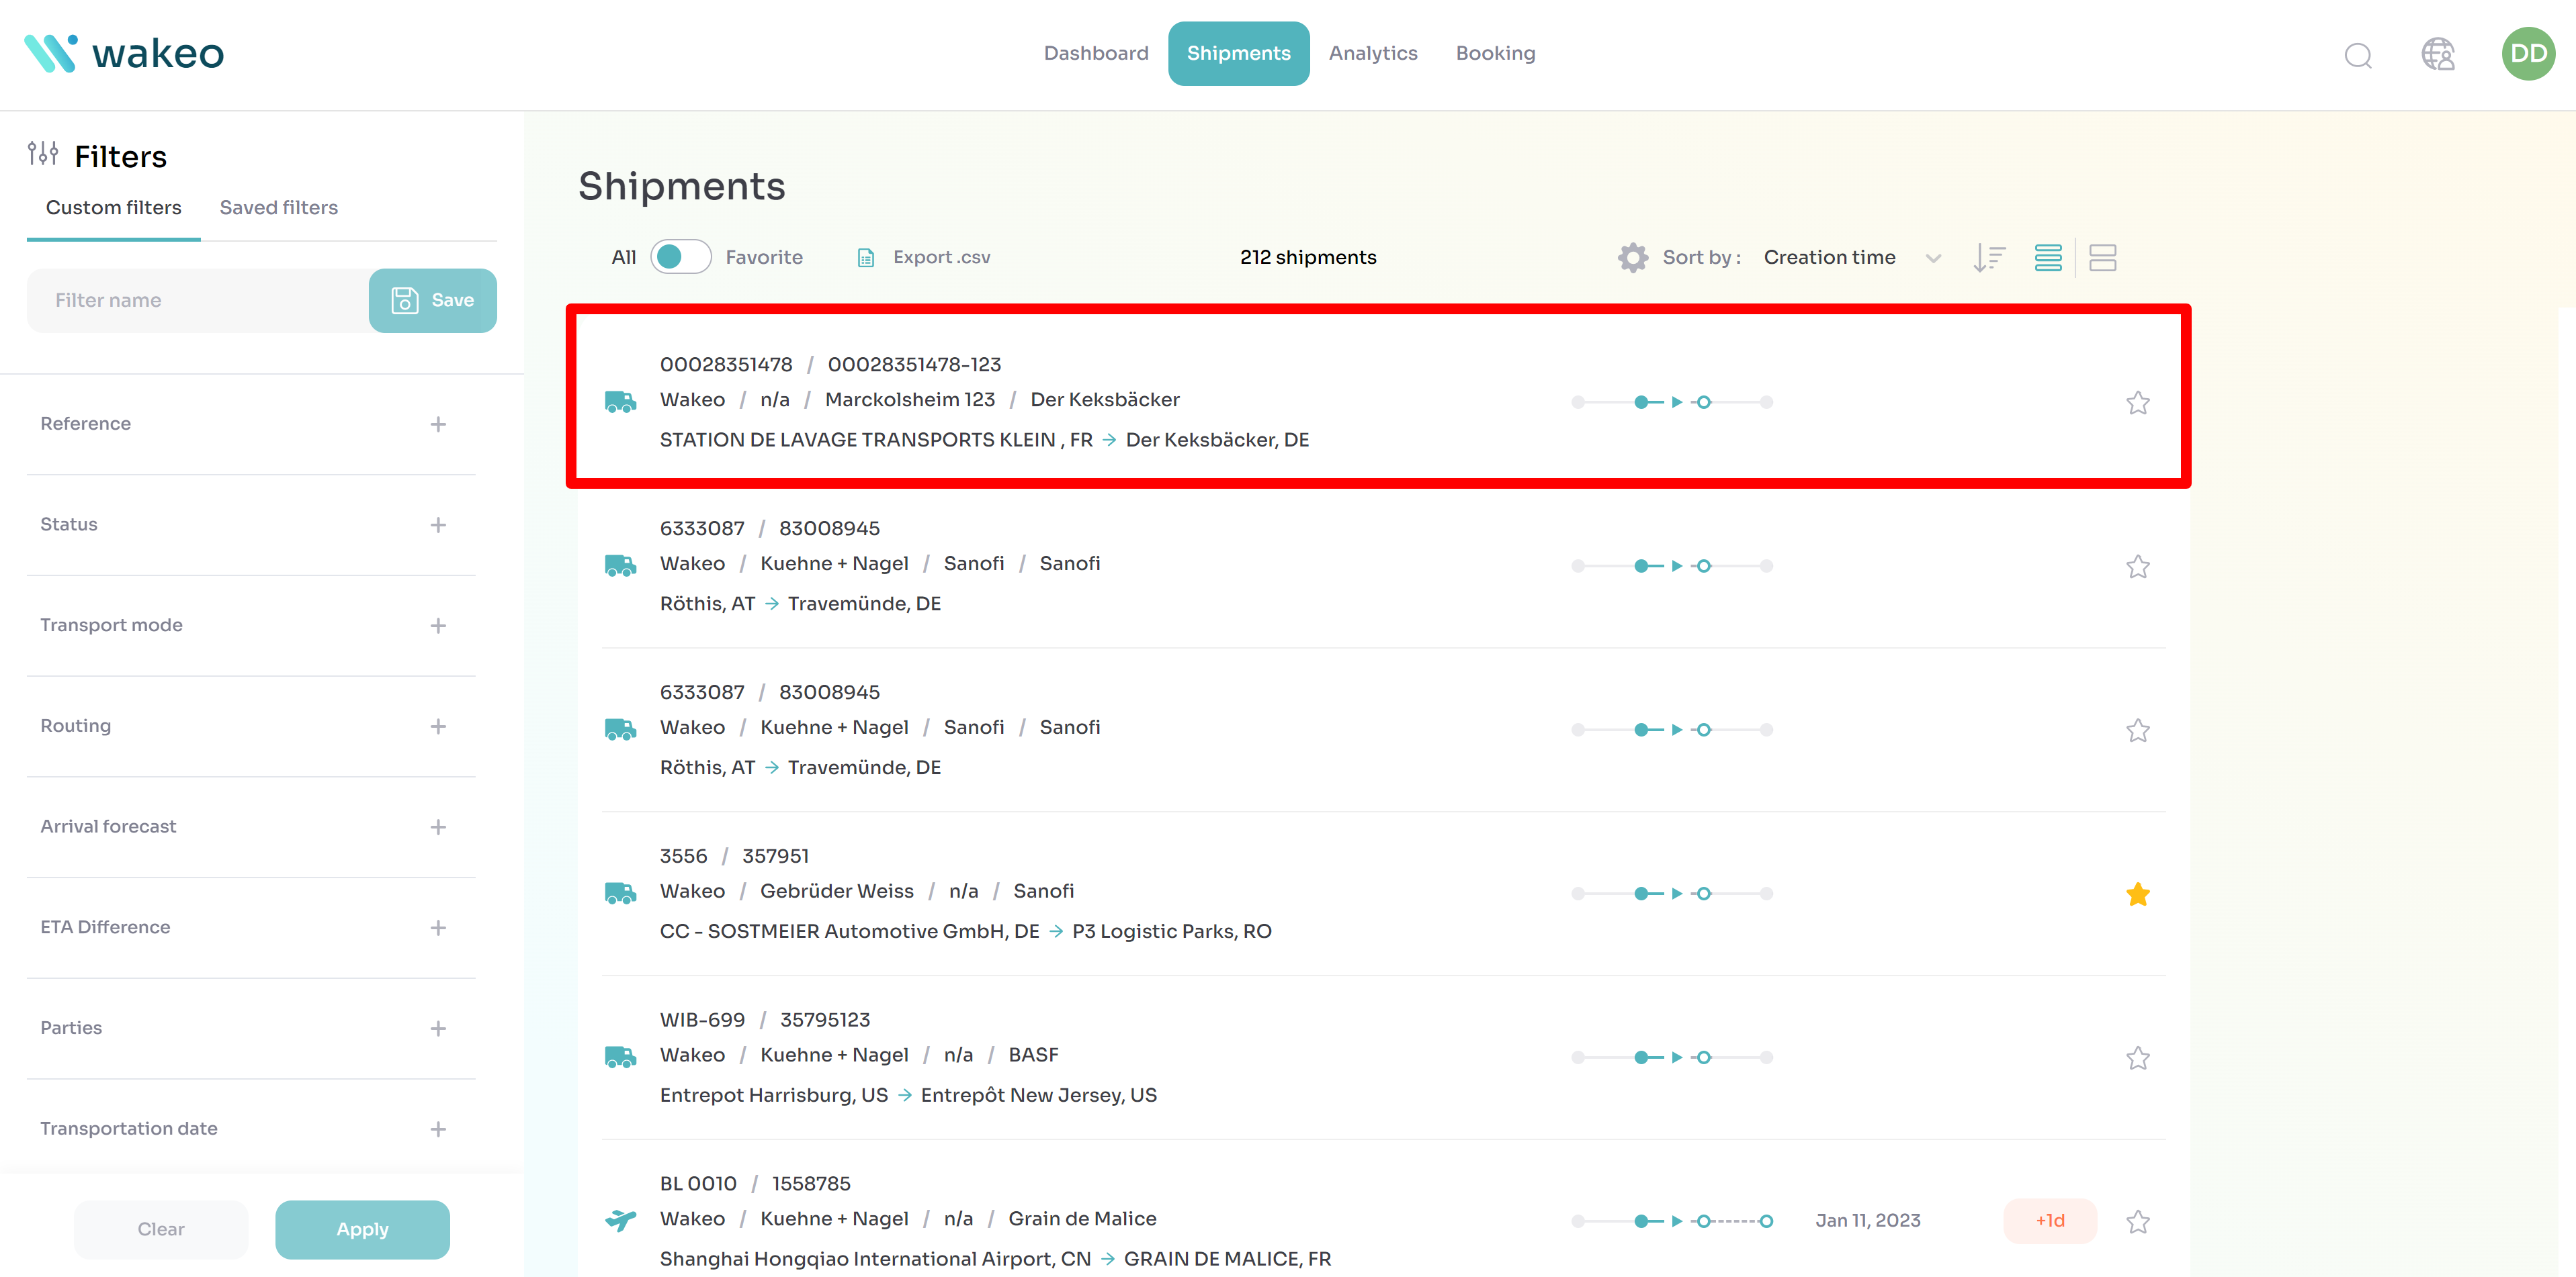Screen dimensions: 2576x1277
Task: Unfavorite the Gebrüder Weiss shipment star
Action: pyautogui.click(x=2137, y=894)
